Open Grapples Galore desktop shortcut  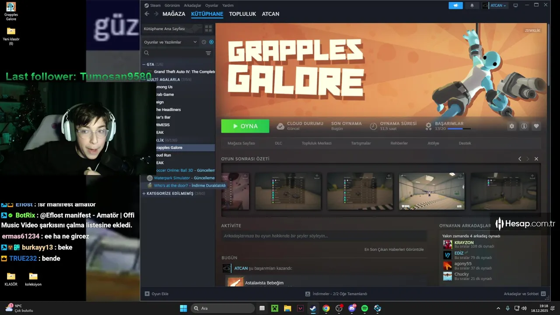coord(11,12)
